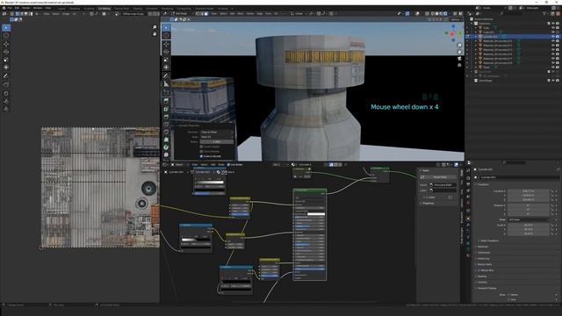The height and width of the screenshot is (316, 562).
Task: Open the Mesh menu in viewport header
Action: point(241,14)
